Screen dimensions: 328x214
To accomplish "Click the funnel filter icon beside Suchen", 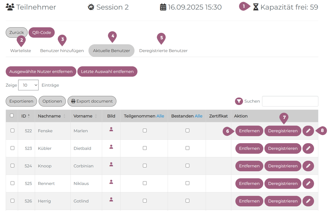I will click(x=239, y=101).
